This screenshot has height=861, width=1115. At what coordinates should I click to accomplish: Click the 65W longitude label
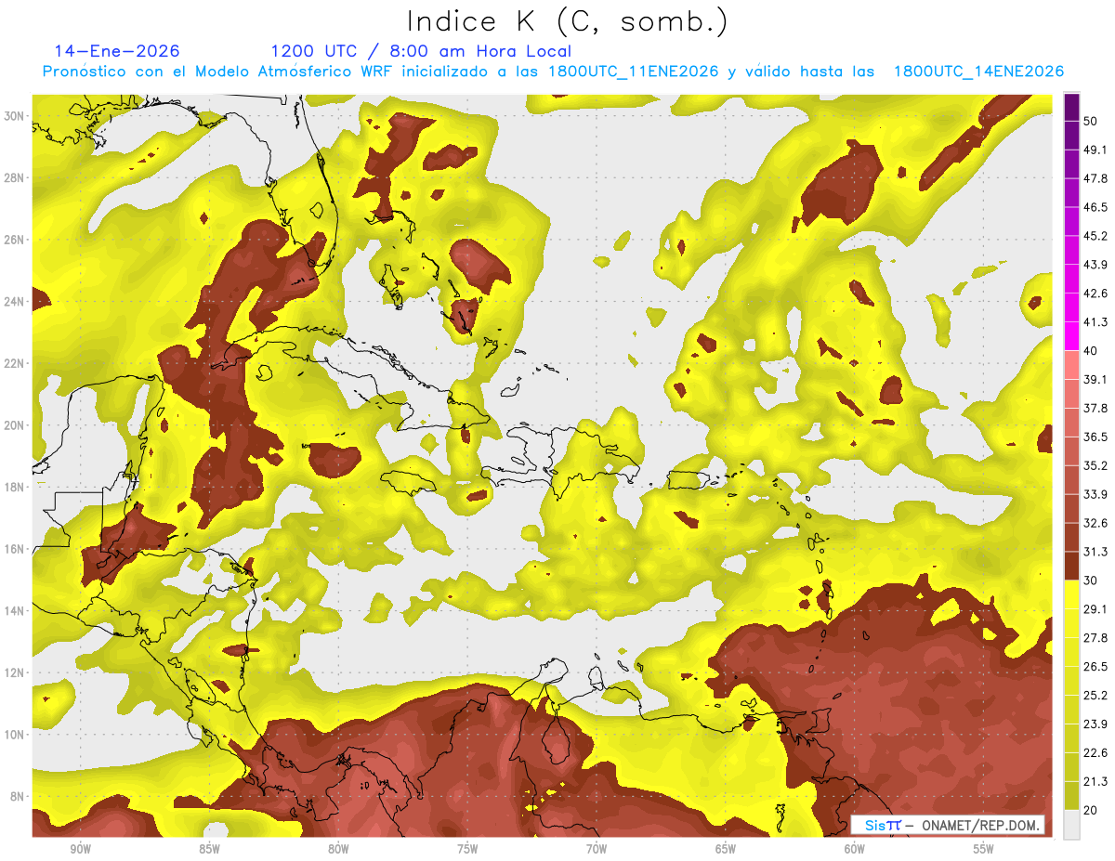click(x=726, y=849)
